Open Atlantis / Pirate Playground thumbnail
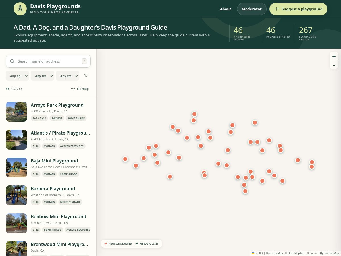The height and width of the screenshot is (256, 341). coord(16,140)
